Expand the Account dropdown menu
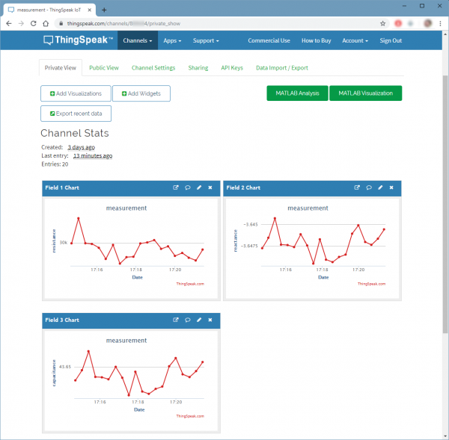The image size is (449, 440). click(355, 40)
